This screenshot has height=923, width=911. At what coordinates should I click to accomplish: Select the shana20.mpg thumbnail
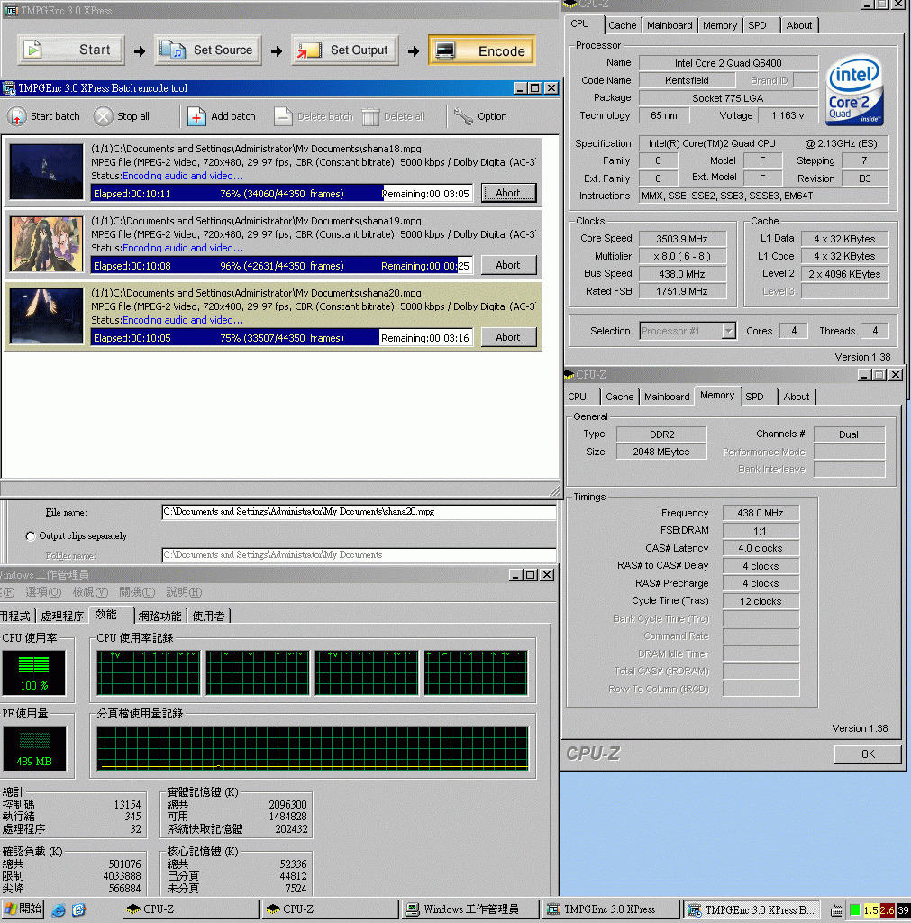47,315
